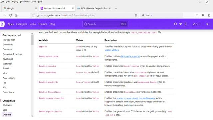Click the $spacer variable name

pos(43,47)
